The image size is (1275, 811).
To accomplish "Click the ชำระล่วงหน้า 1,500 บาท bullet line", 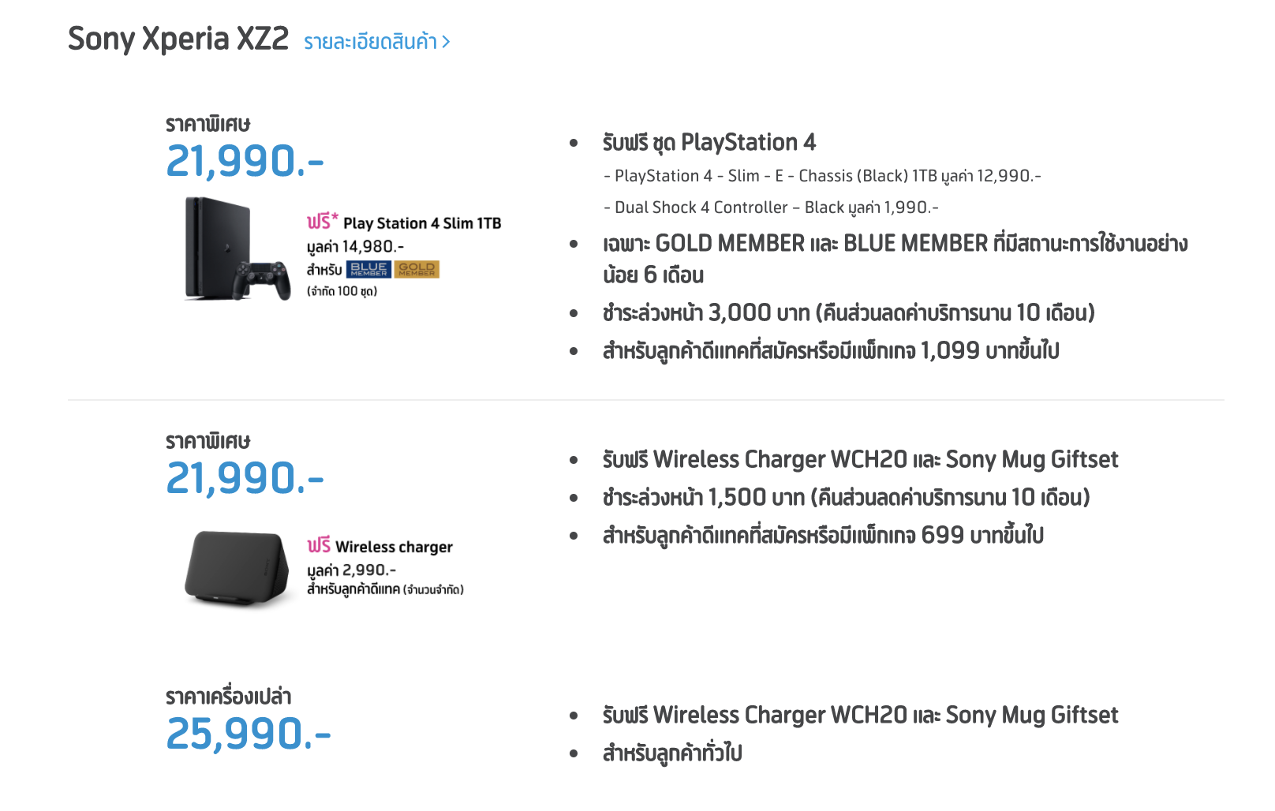I will click(846, 498).
